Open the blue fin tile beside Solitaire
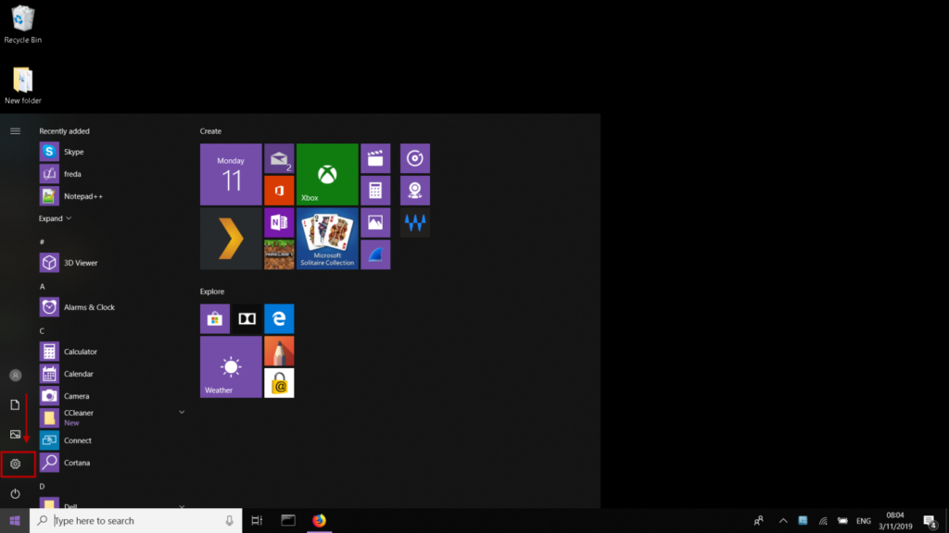 click(x=375, y=254)
